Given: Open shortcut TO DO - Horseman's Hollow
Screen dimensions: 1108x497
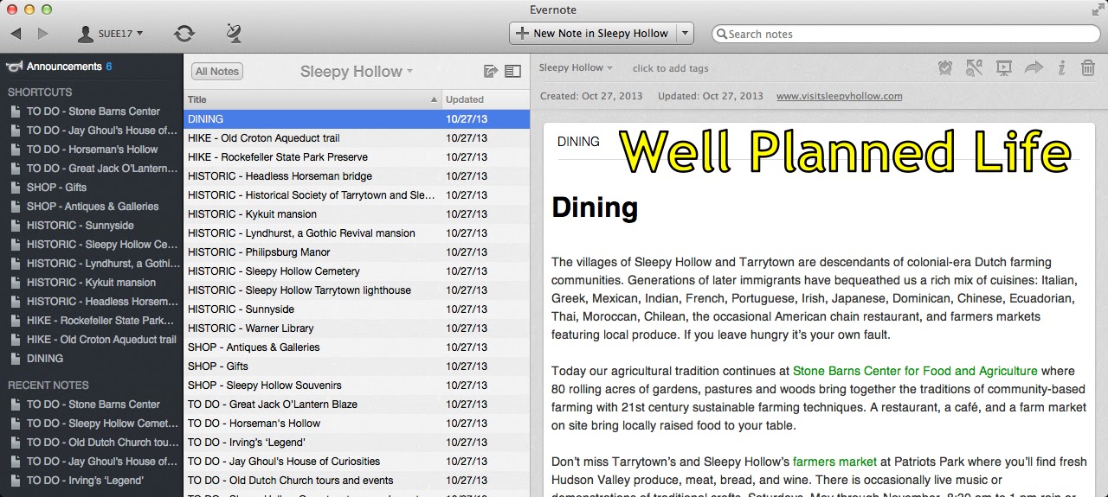Looking at the screenshot, I should (92, 150).
